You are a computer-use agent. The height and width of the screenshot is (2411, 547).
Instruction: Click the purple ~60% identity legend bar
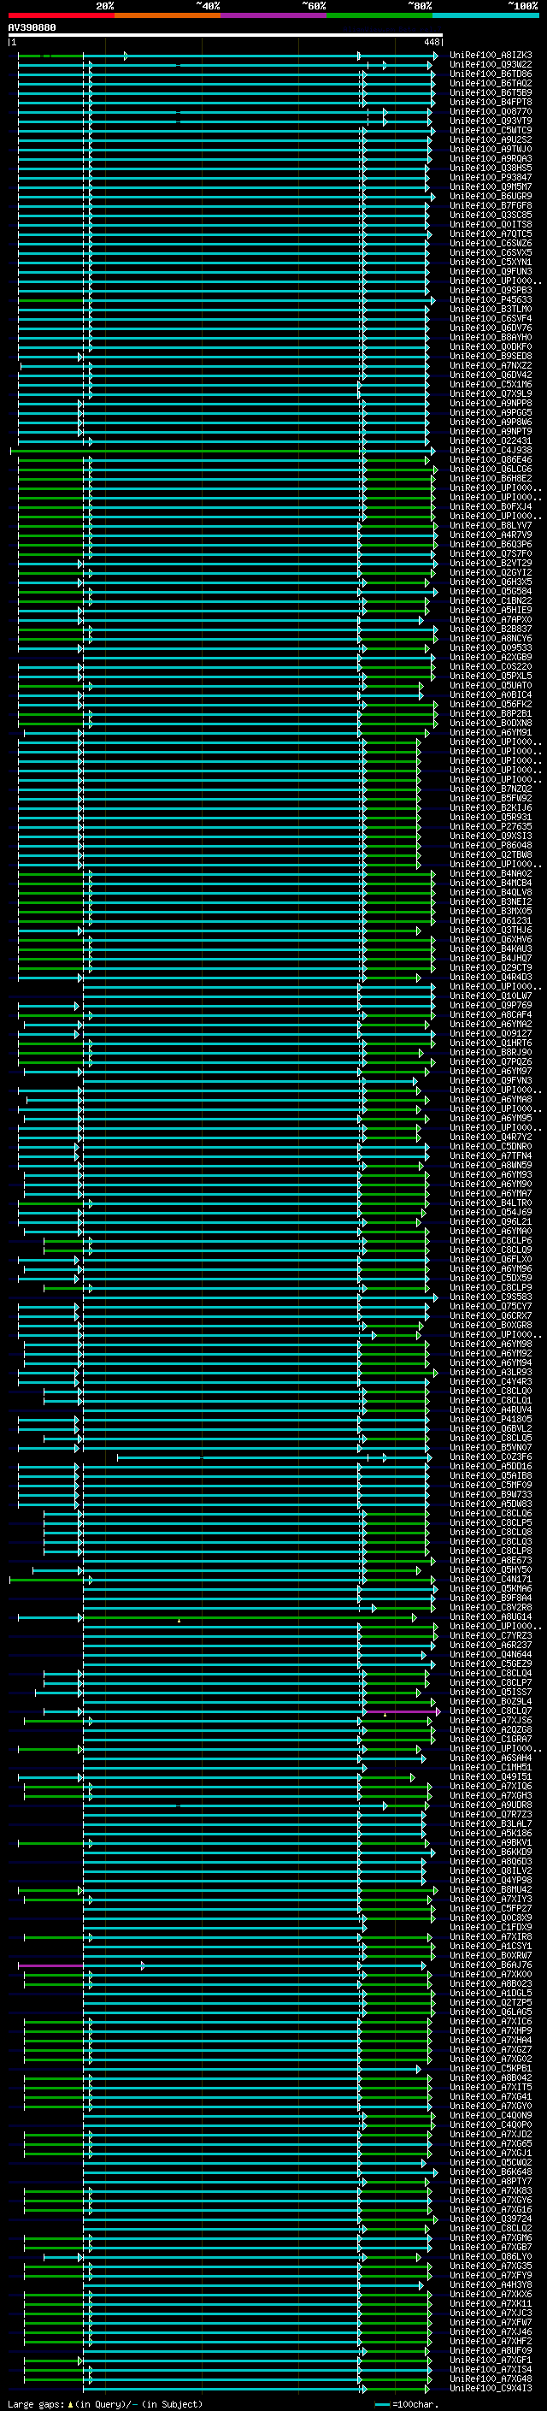273,15
